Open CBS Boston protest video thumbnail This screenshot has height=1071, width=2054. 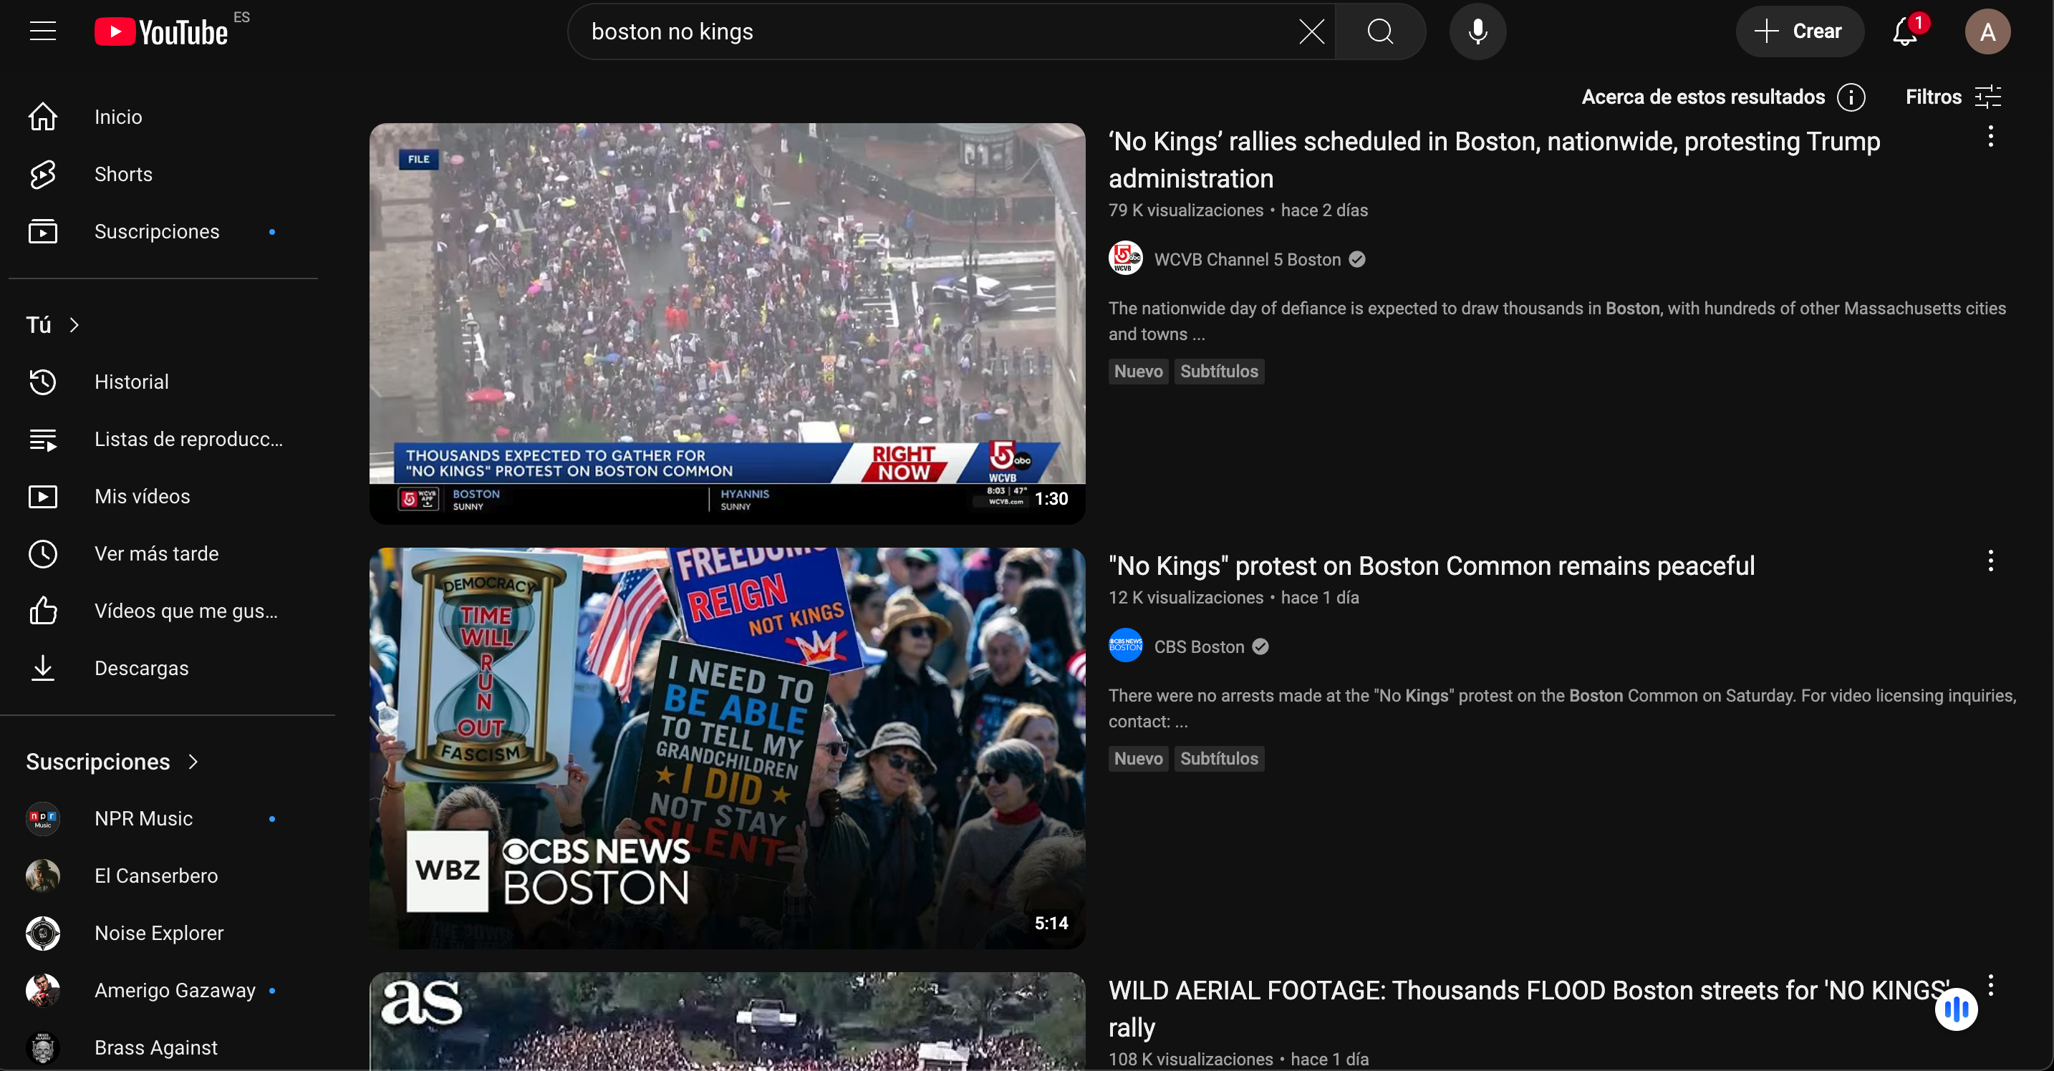pos(726,747)
